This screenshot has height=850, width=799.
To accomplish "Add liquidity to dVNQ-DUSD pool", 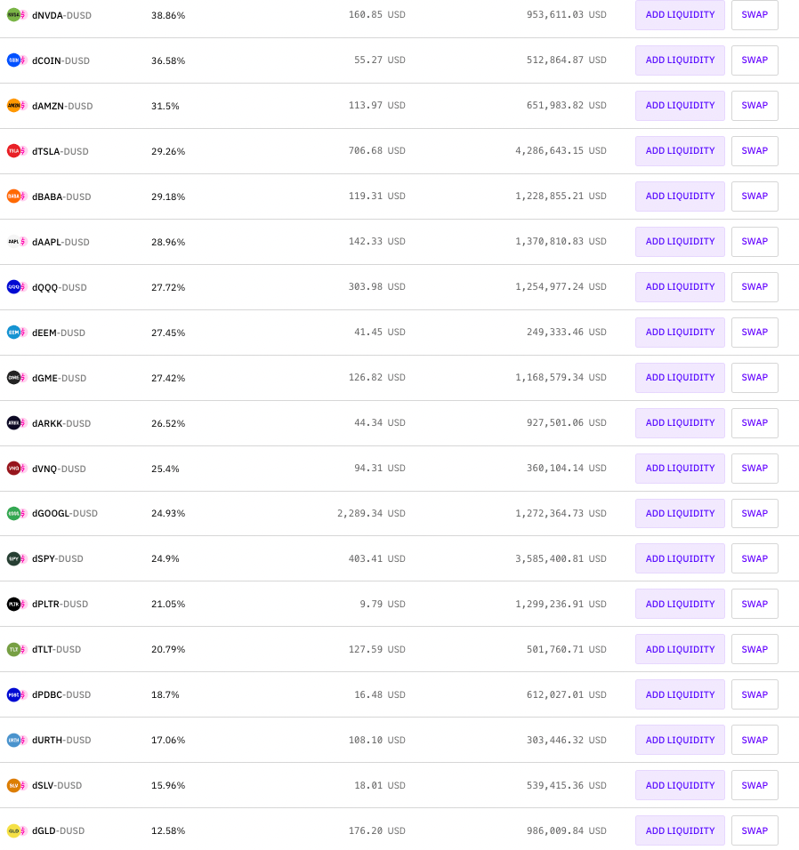I will pyautogui.click(x=680, y=469).
